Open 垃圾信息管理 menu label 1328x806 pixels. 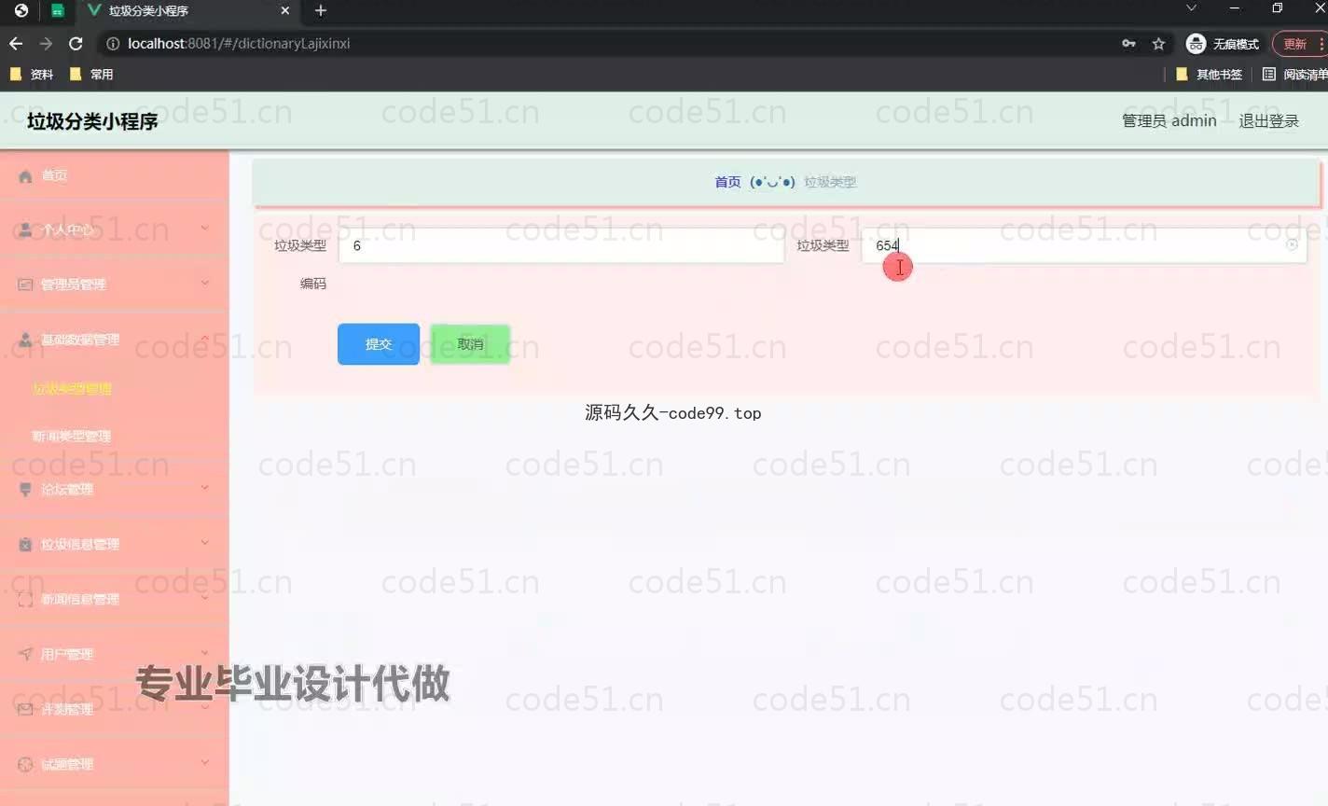[80, 544]
